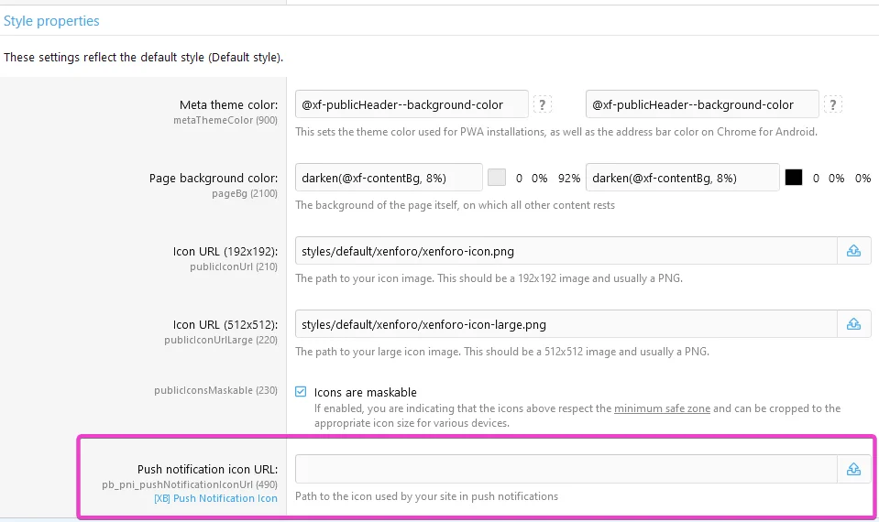The width and height of the screenshot is (879, 522).
Task: Click black Page background color swatch
Action: pos(794,178)
